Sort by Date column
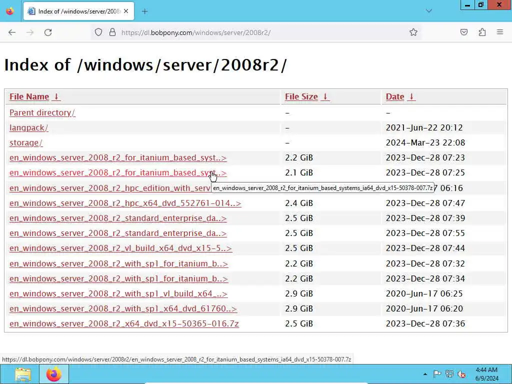 pyautogui.click(x=395, y=96)
